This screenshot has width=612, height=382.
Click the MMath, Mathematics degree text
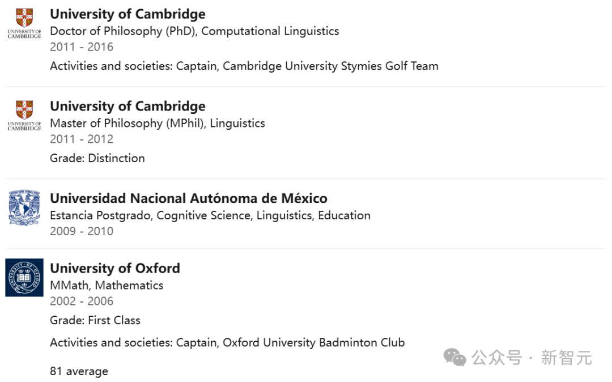coord(107,285)
